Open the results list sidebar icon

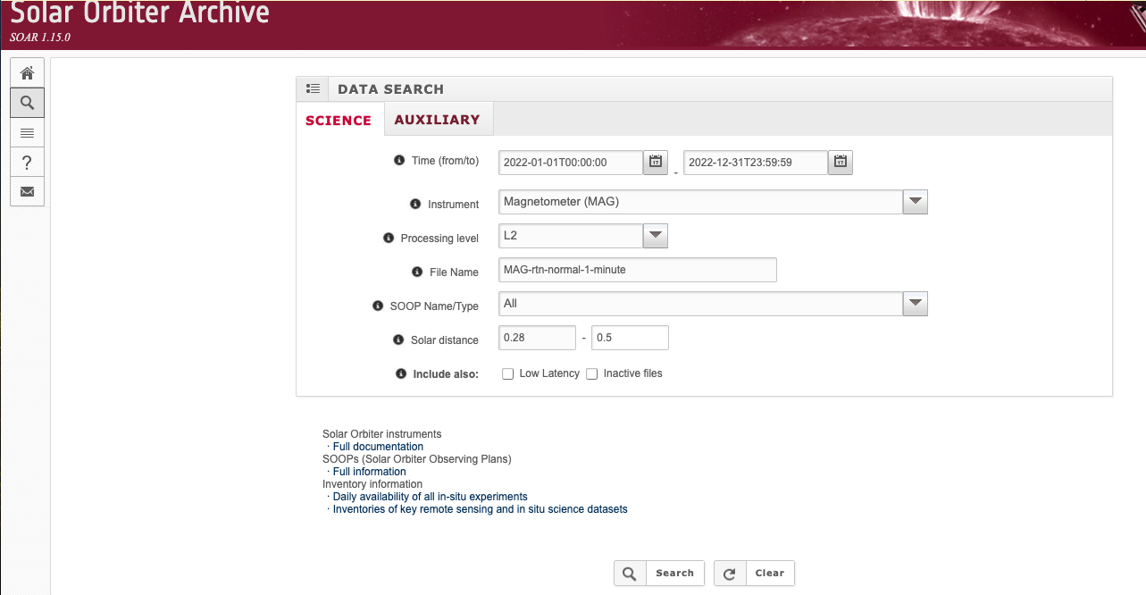[x=27, y=132]
